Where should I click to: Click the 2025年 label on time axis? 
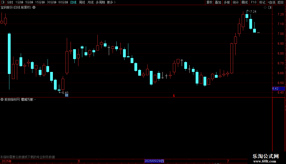click(x=7, y=161)
